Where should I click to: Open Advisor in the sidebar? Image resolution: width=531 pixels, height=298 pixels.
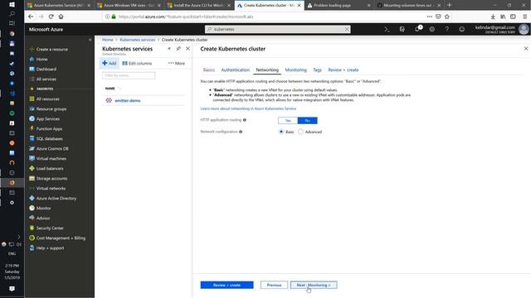pos(43,219)
